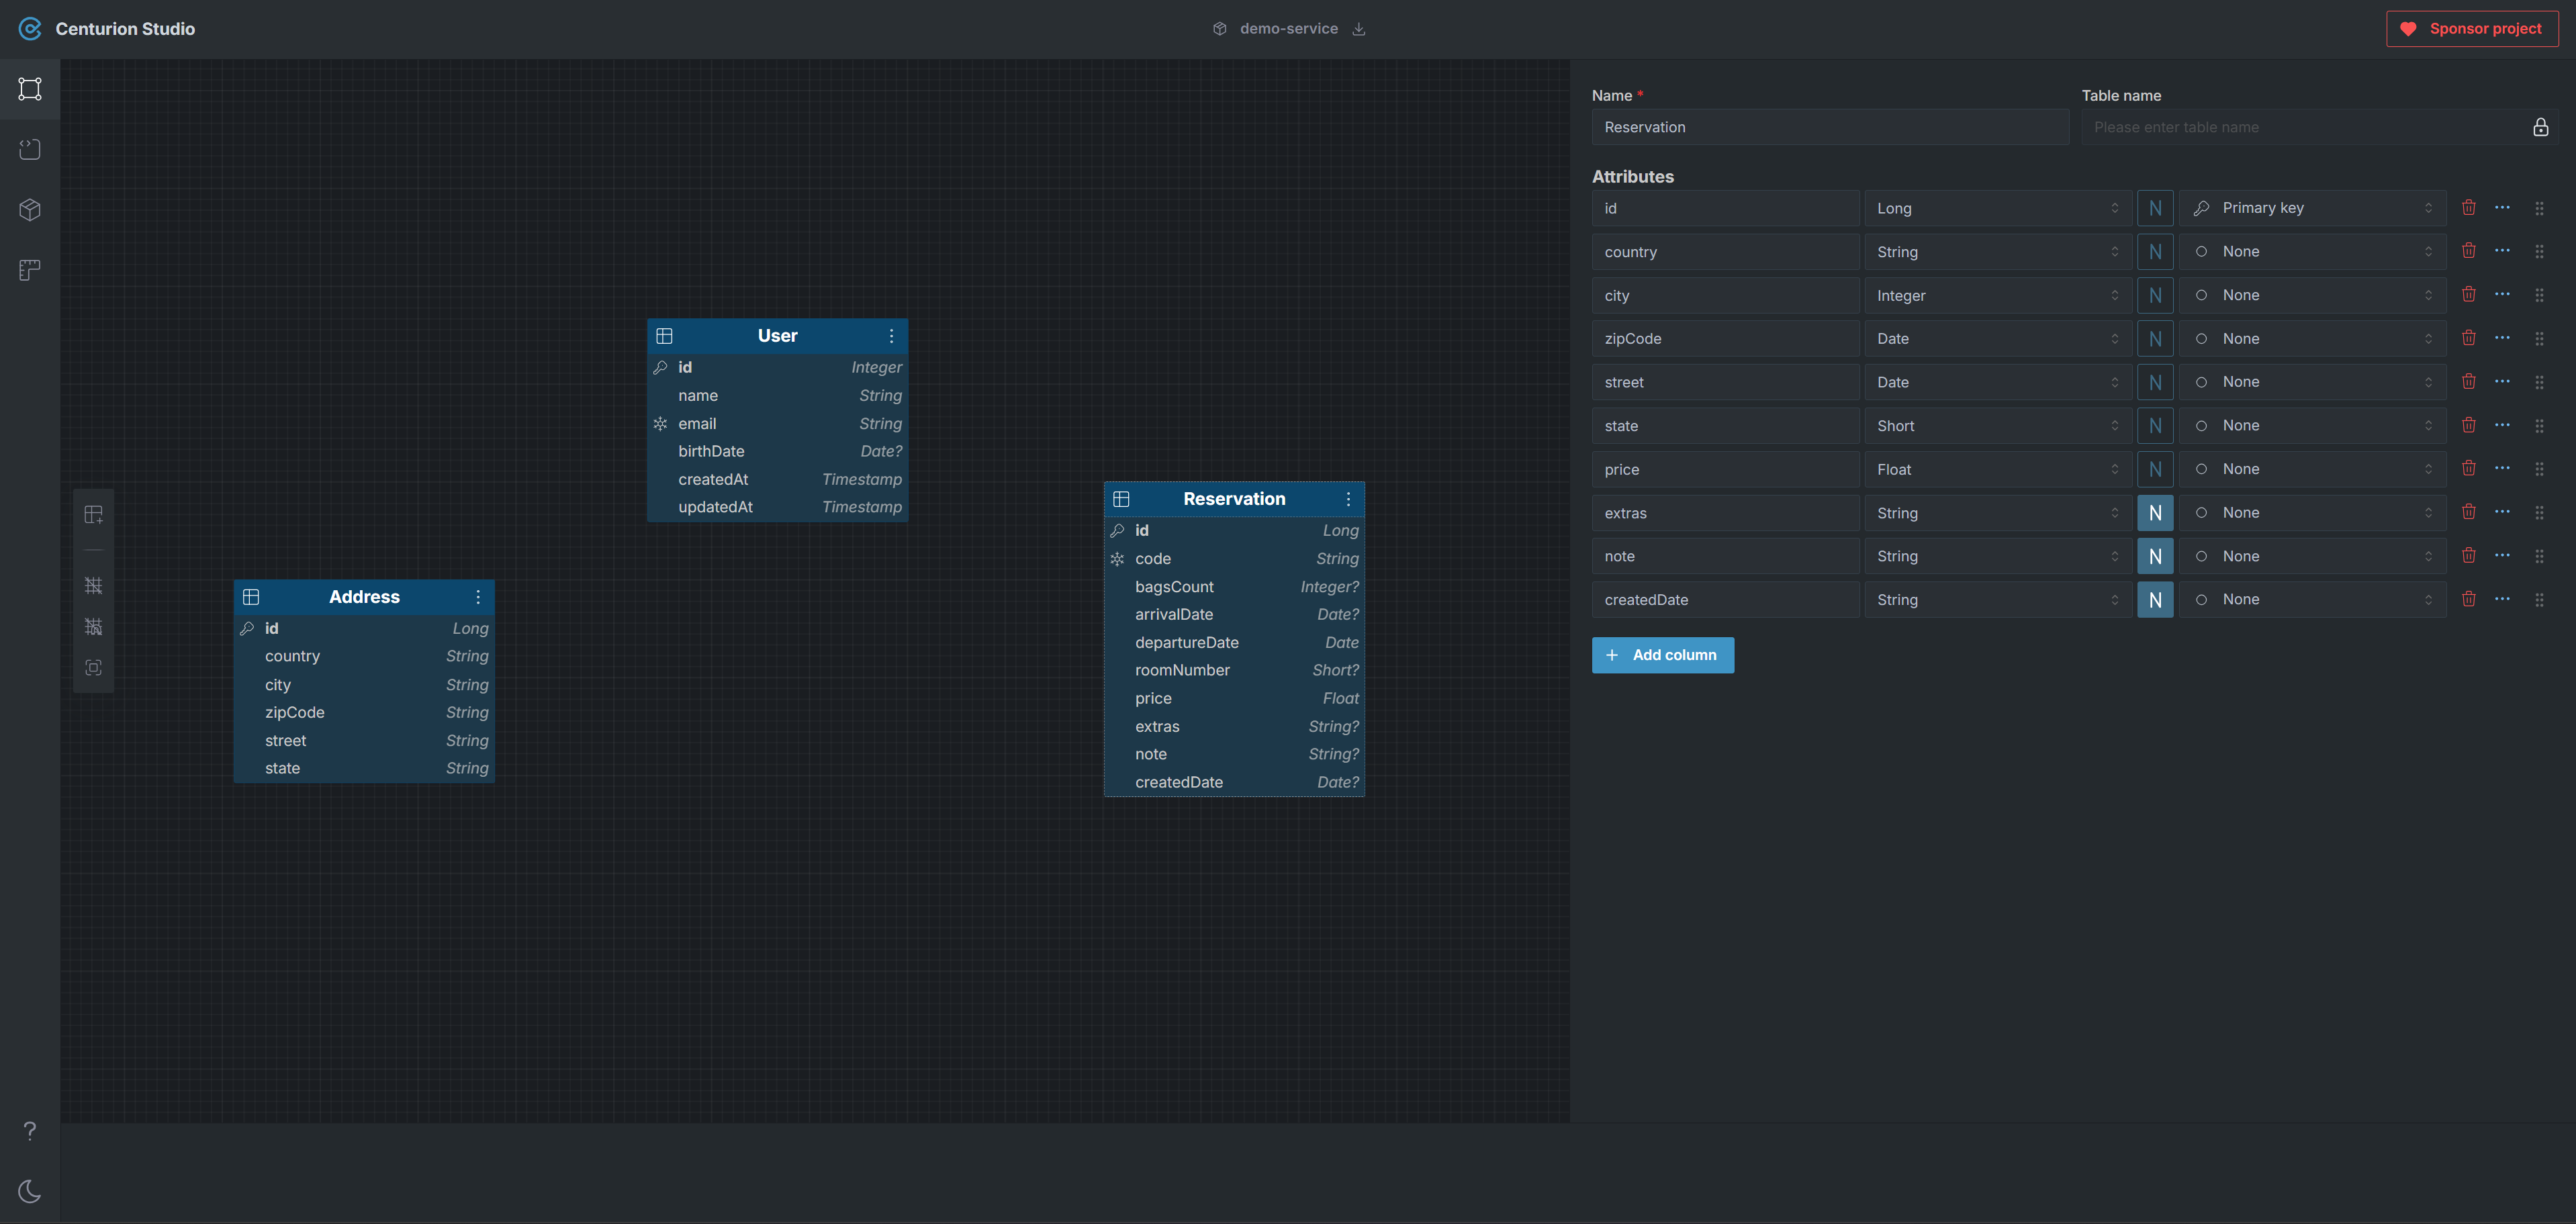Image resolution: width=2576 pixels, height=1224 pixels.
Task: Click the Sponsor project button
Action: (x=2472, y=29)
